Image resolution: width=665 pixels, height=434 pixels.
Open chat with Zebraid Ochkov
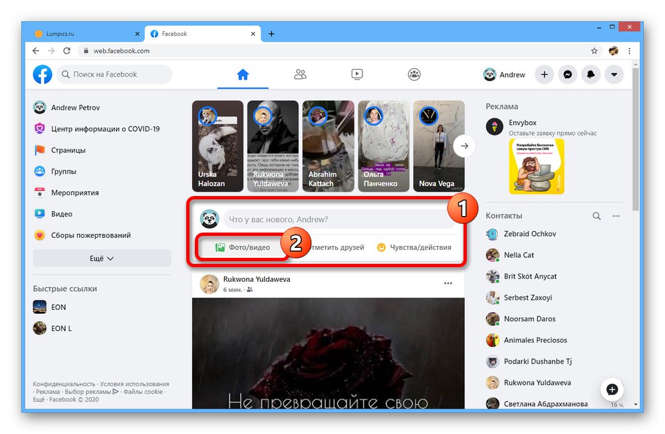(x=553, y=234)
